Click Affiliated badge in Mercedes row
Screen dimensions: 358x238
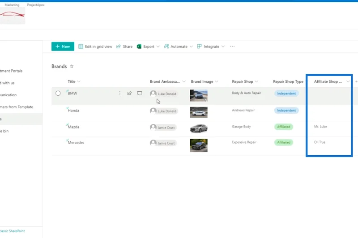[284, 142]
